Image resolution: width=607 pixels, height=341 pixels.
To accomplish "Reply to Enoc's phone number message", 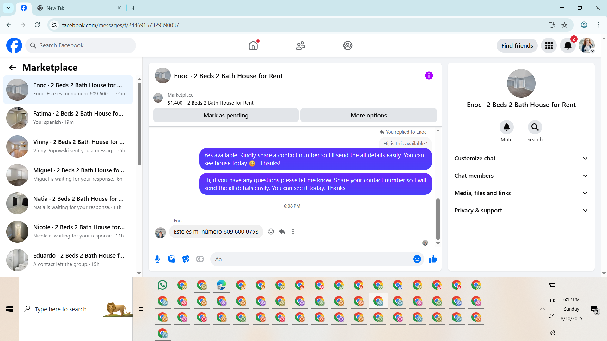I will tap(282, 231).
